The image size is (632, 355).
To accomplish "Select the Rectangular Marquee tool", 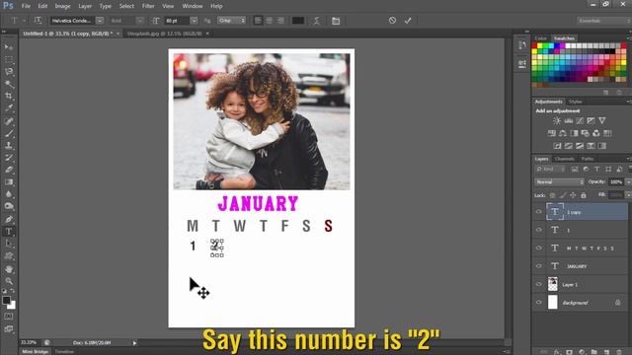I will click(x=9, y=59).
